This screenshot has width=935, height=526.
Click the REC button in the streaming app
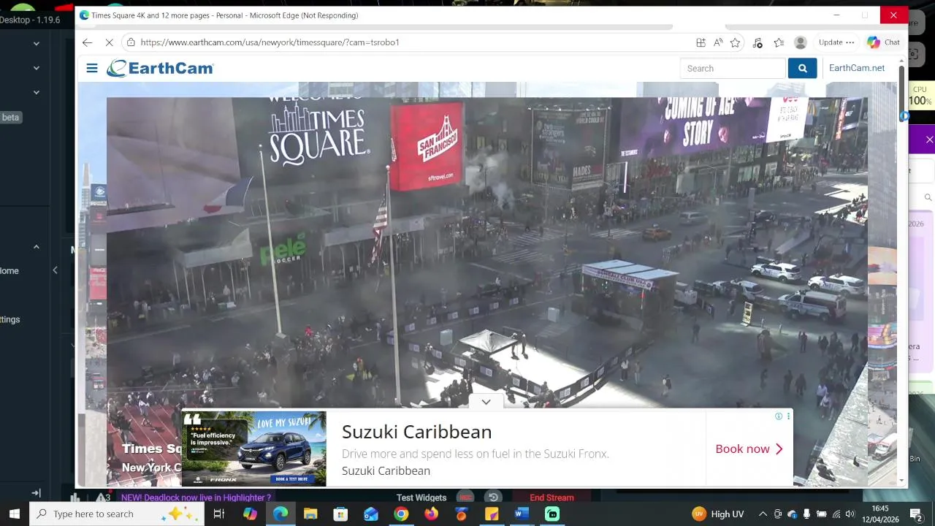[x=464, y=498]
